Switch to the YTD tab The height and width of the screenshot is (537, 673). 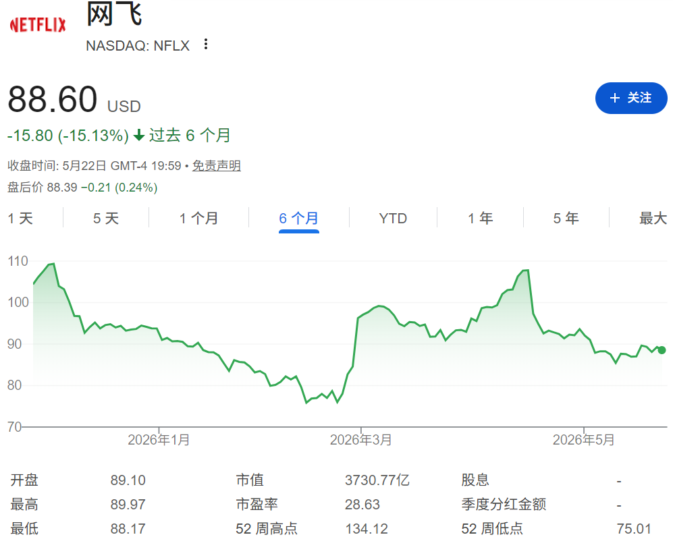(x=393, y=219)
